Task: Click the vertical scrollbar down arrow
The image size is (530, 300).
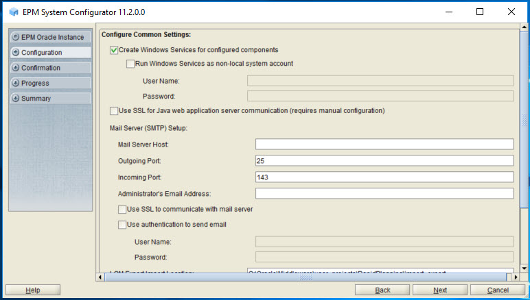Action: tap(525, 268)
